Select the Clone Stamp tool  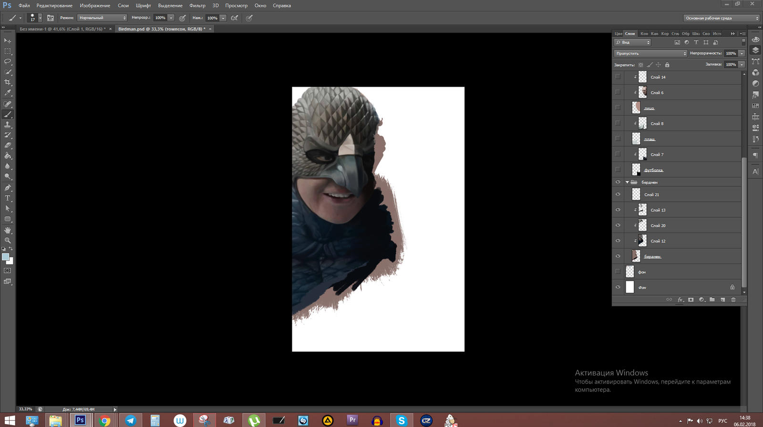coord(8,125)
